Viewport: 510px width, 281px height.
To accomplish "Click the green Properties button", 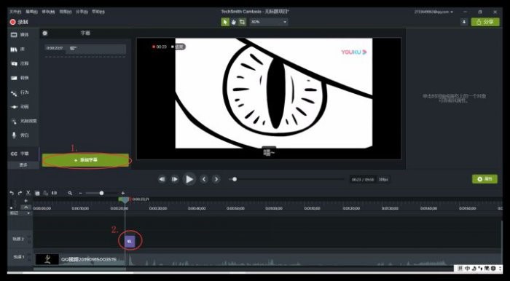I will (x=484, y=179).
